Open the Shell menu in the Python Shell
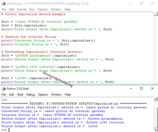Viewport: 158px width, 132px height. [20, 95]
